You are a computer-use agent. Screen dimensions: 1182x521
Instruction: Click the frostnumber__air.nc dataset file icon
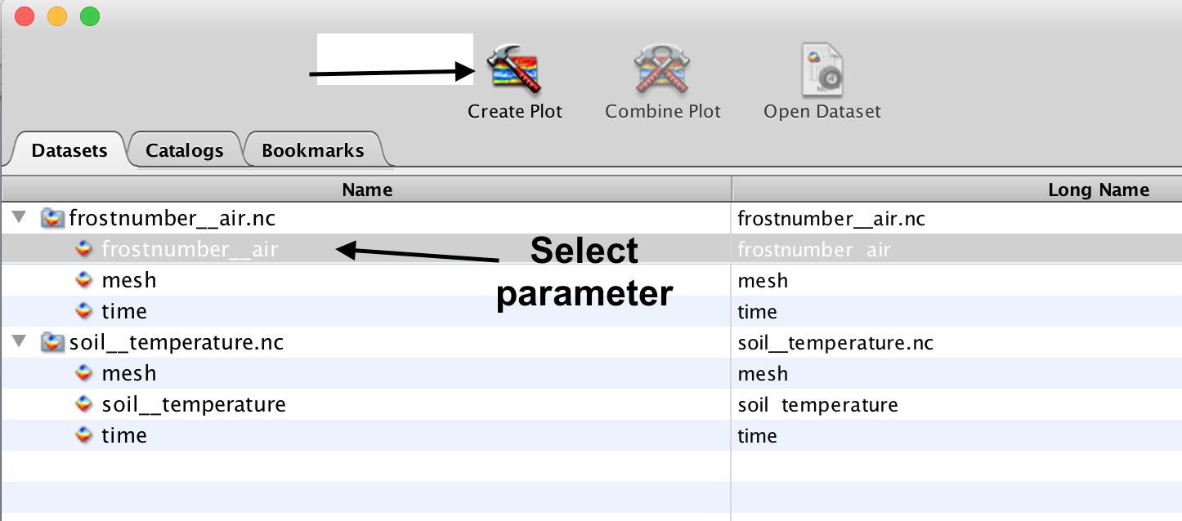click(x=53, y=219)
